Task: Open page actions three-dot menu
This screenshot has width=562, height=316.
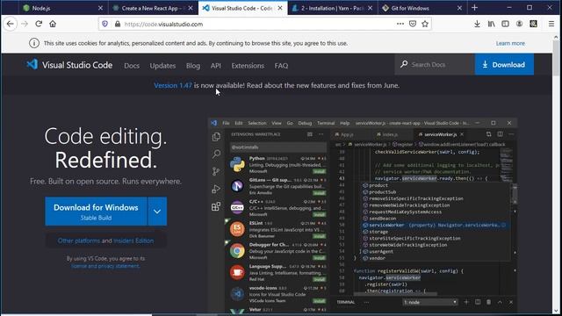Action: 400,24
